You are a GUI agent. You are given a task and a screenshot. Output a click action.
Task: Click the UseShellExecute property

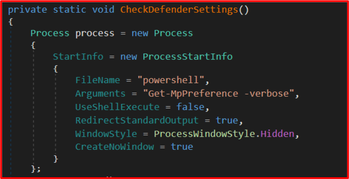click(117, 107)
